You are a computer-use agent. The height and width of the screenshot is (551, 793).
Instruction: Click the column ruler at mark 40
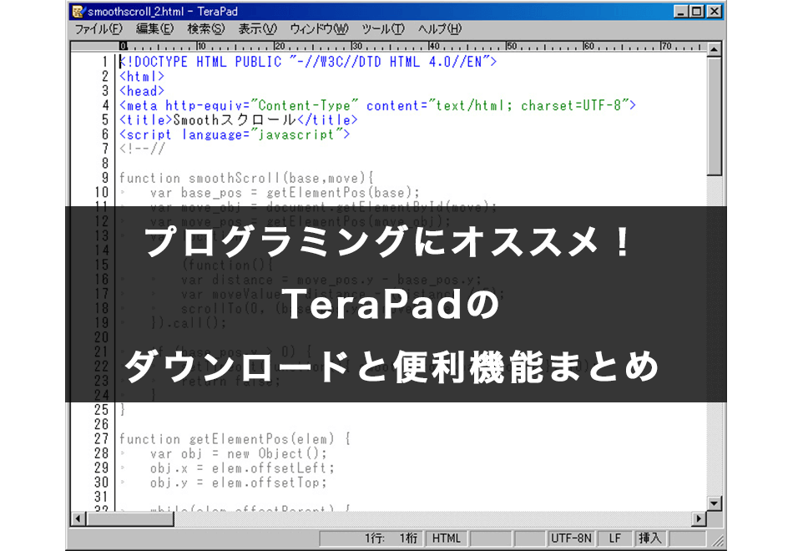(433, 46)
